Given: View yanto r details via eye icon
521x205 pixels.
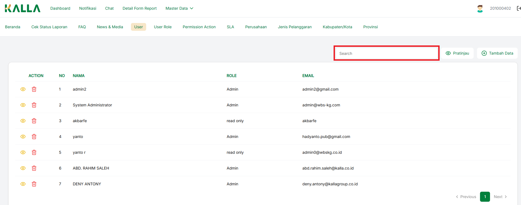Looking at the screenshot, I should [x=23, y=152].
